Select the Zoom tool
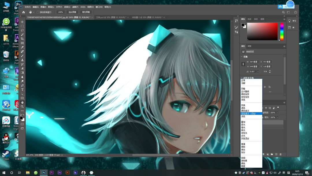This screenshot has height=176, width=312. tap(22, 107)
